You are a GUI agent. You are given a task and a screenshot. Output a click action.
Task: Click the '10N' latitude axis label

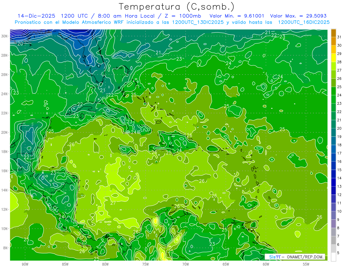[x=5, y=228]
